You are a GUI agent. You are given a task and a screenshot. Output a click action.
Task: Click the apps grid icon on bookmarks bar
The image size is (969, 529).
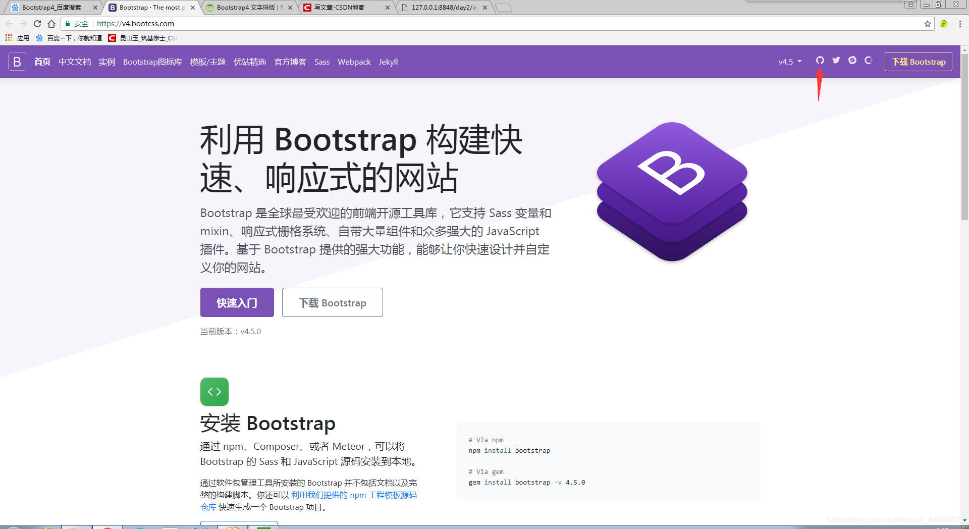[8, 37]
